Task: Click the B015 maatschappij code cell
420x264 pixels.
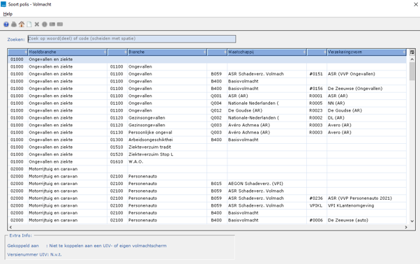Action: [x=217, y=184]
